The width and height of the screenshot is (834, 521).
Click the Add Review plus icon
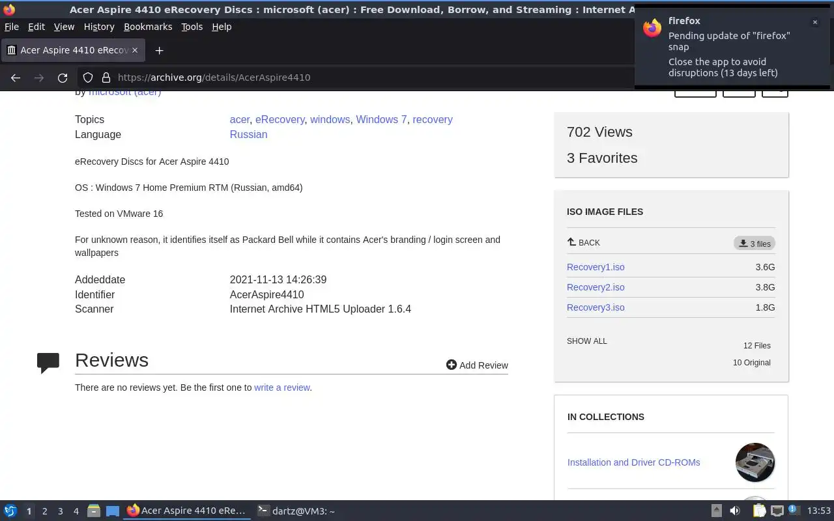pos(451,365)
